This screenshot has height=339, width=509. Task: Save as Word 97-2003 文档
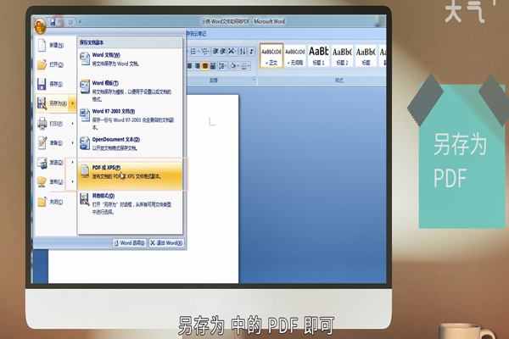[x=130, y=119]
